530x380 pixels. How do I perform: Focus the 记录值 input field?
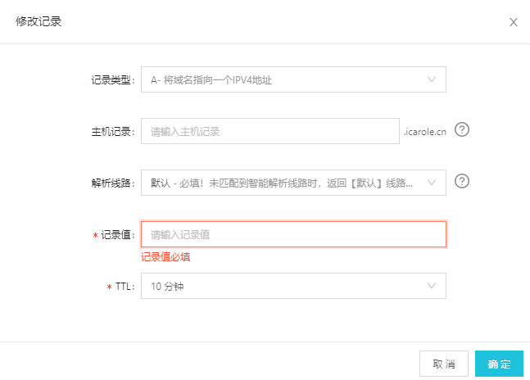(293, 234)
